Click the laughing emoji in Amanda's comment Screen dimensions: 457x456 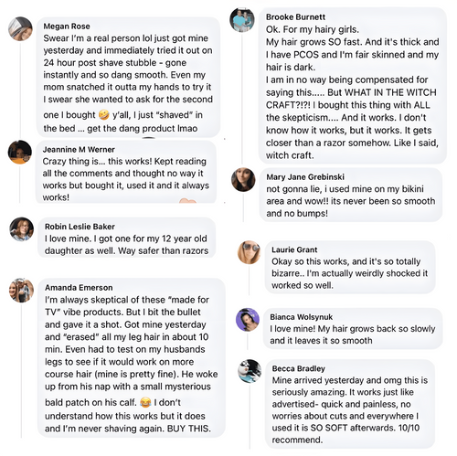(x=145, y=403)
